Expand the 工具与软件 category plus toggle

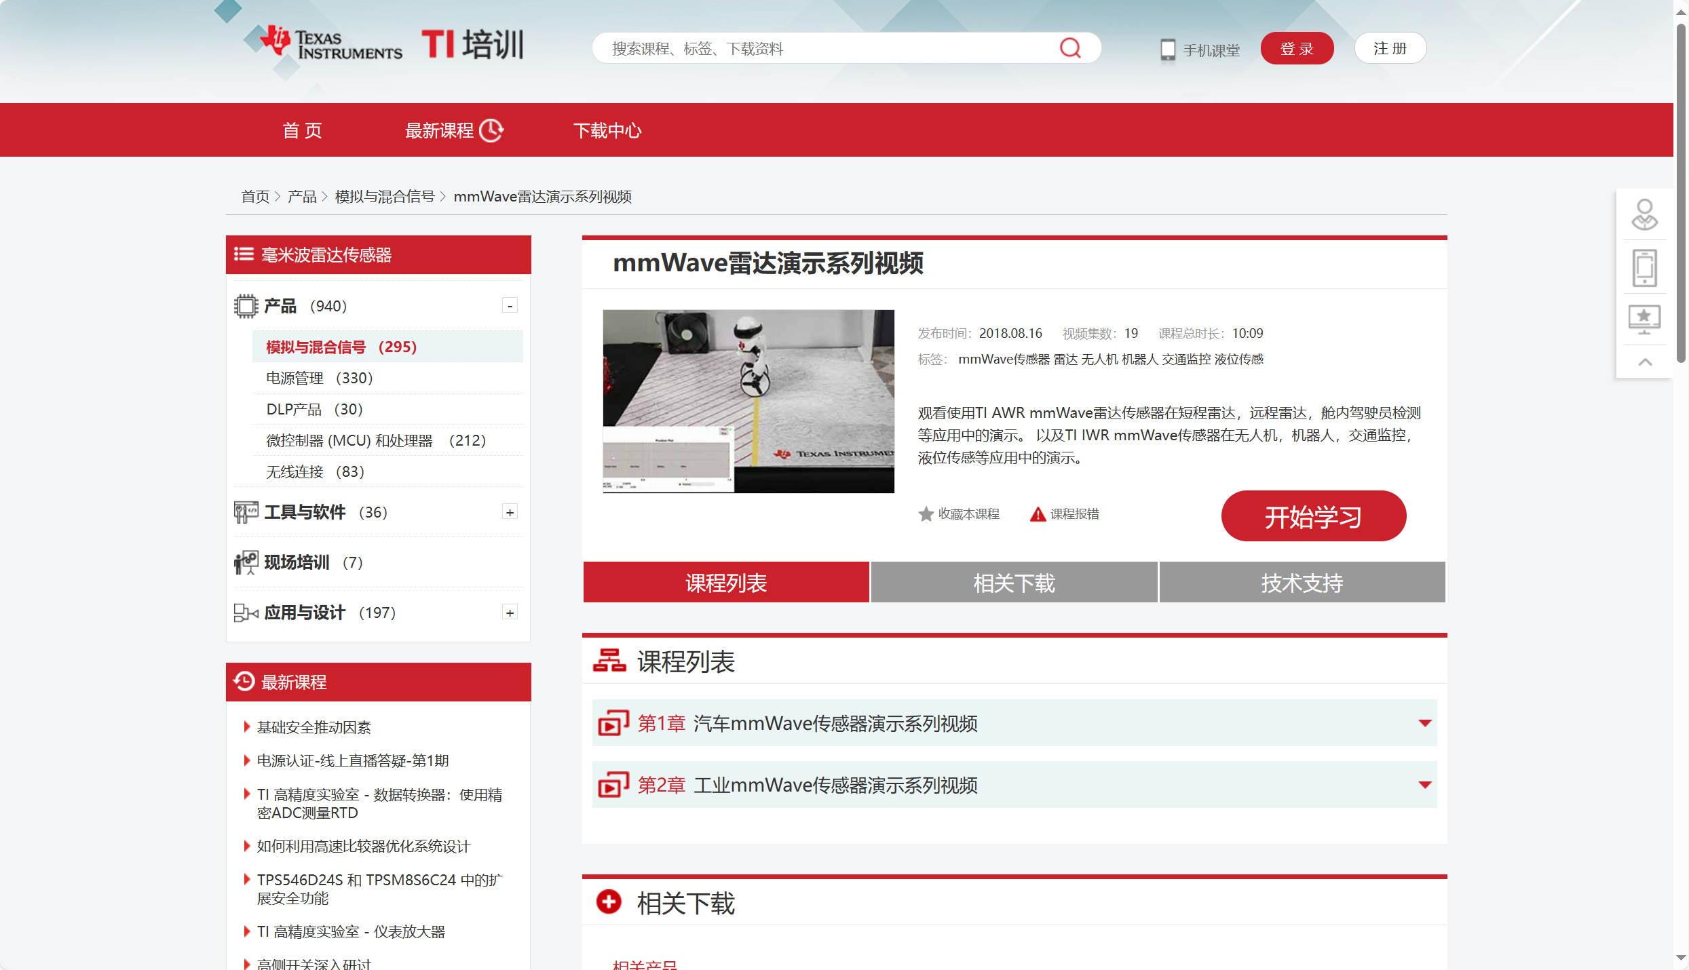[x=510, y=512]
